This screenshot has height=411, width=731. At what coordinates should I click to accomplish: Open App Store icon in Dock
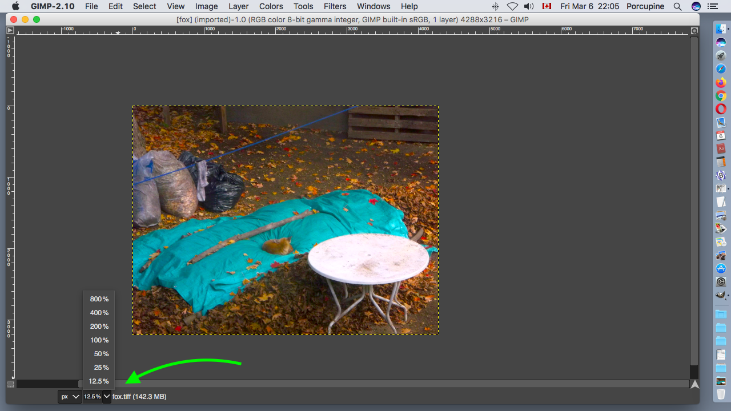tap(721, 269)
